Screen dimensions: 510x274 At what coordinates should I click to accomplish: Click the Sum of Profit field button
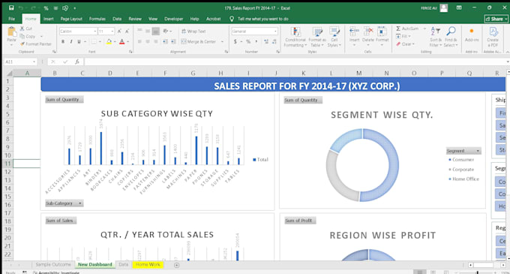[x=300, y=220]
